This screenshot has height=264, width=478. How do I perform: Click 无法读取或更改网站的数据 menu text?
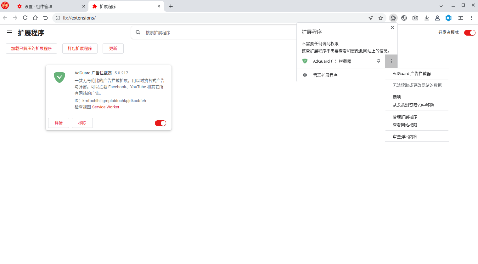(x=417, y=85)
